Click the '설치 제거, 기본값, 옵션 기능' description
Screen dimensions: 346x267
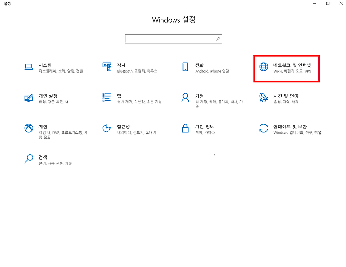click(139, 102)
